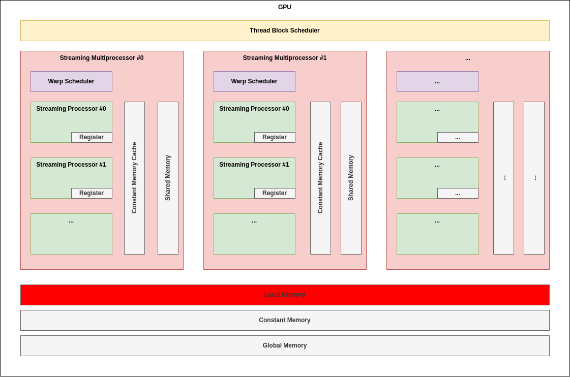This screenshot has width=570, height=377.
Task: Click Warp Scheduler in Streaming Multiprocessor #1
Action: [x=254, y=81]
